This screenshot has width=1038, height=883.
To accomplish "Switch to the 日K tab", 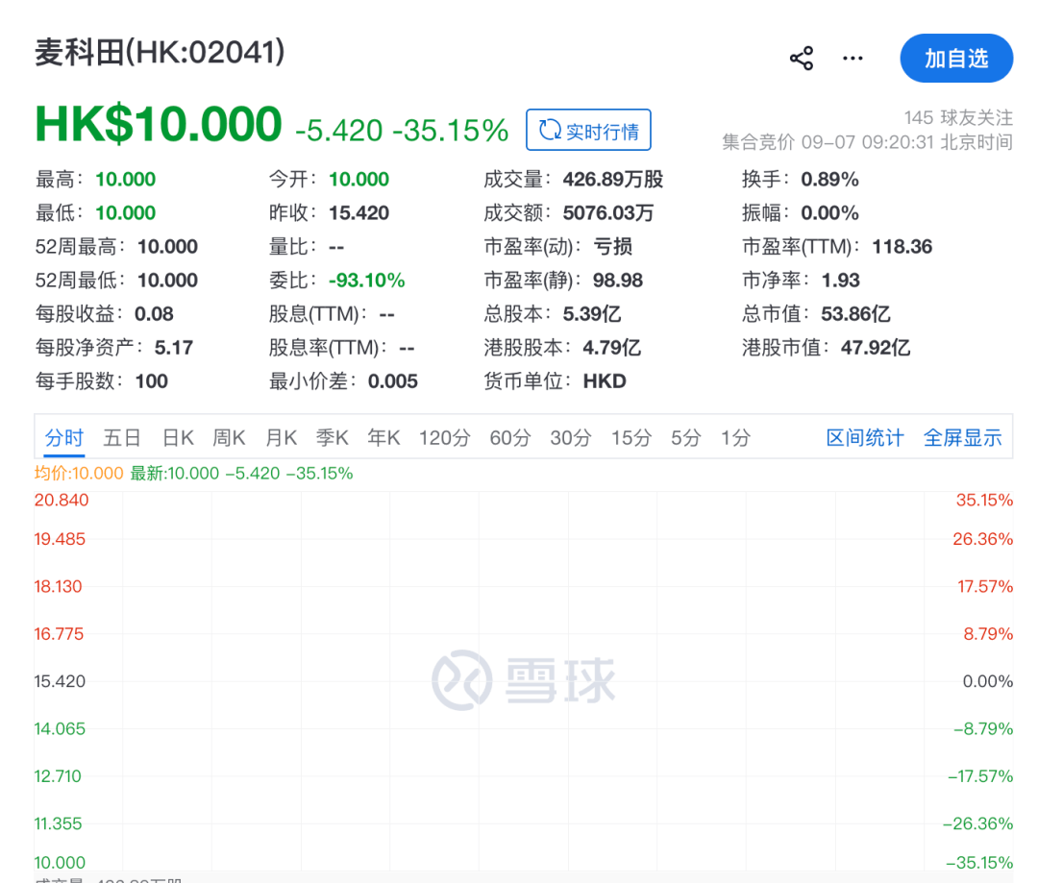I will click(x=178, y=437).
